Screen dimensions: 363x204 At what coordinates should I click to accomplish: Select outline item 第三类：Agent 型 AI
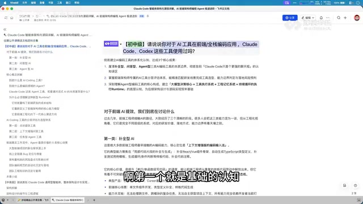[x=22, y=69]
